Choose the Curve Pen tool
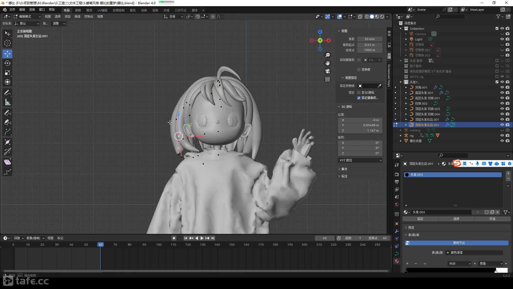 [7, 122]
